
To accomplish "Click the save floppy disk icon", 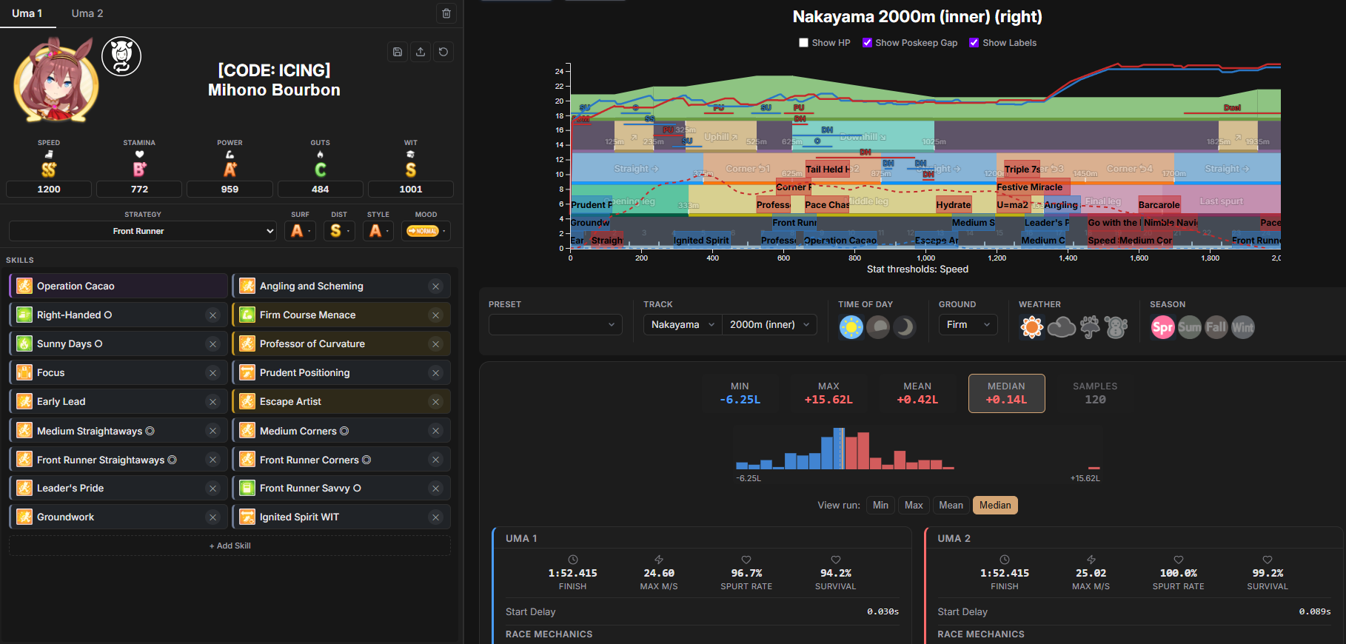I will (x=398, y=52).
